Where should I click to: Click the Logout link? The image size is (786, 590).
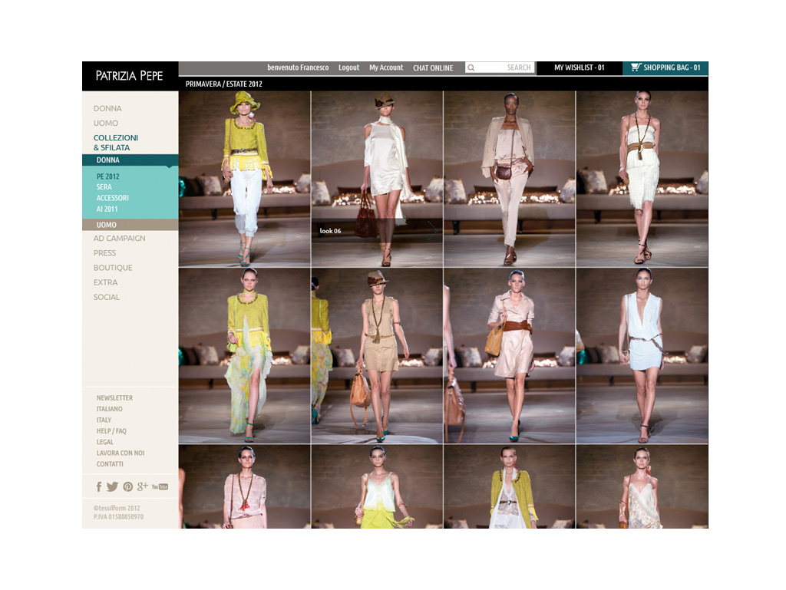(349, 68)
